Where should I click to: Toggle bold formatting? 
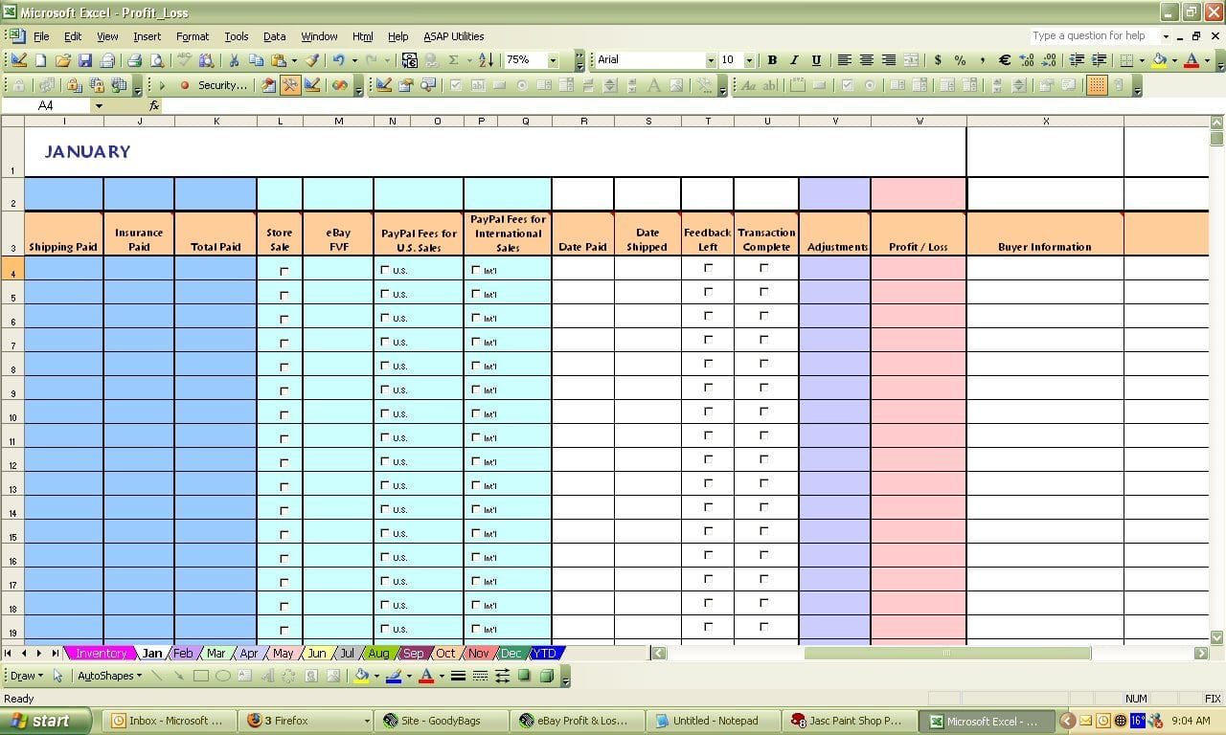[772, 59]
